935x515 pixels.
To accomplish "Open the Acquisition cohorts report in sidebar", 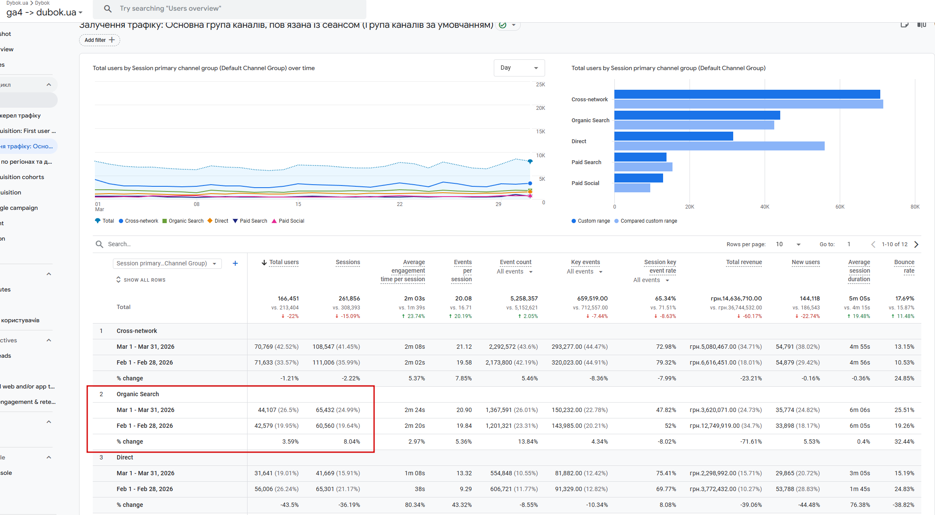I will (22, 177).
